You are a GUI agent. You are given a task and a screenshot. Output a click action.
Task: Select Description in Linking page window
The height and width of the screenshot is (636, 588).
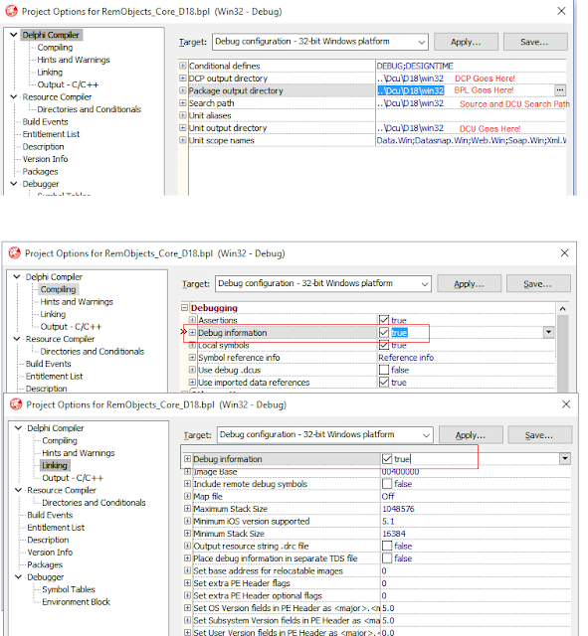[48, 540]
